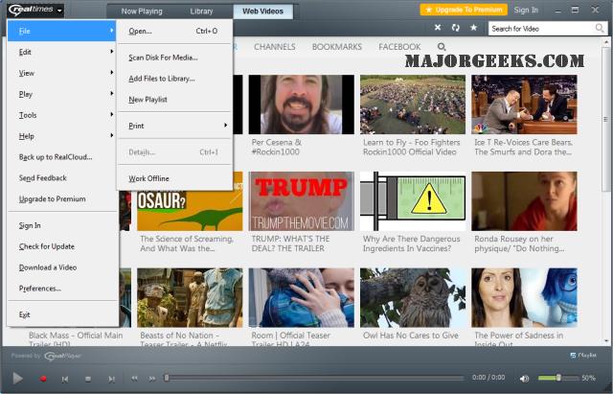Open the CHANNELS section

tap(275, 47)
